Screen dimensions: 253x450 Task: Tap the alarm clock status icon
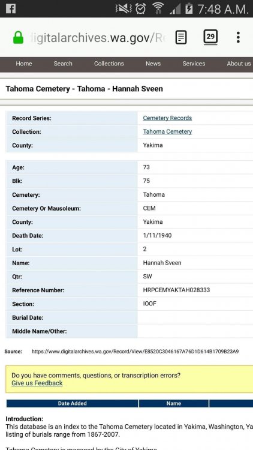click(140, 8)
